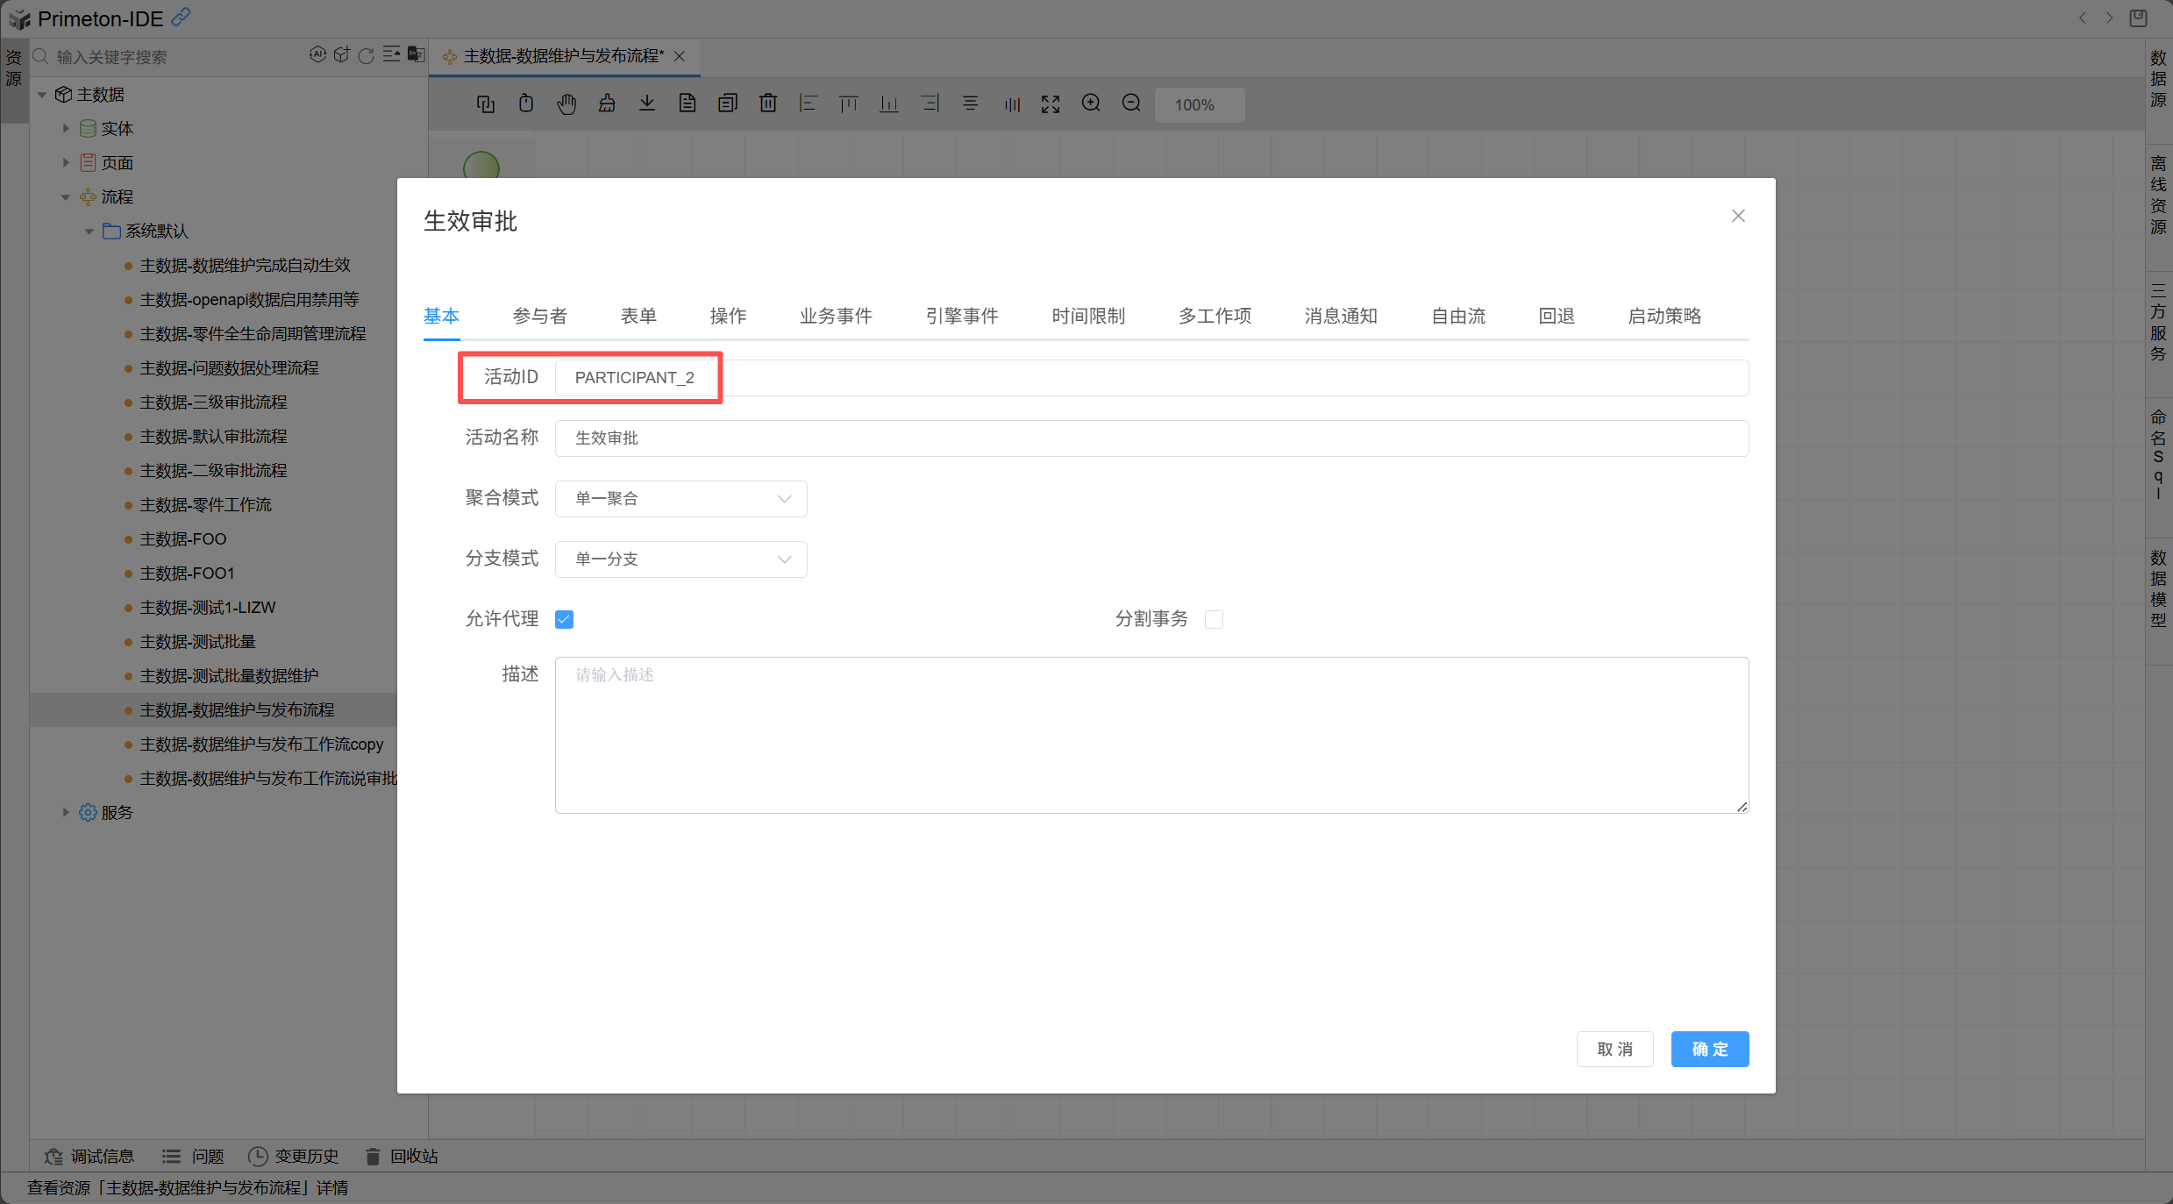2173x1204 pixels.
Task: Click the 确定 confirm button
Action: (1709, 1049)
